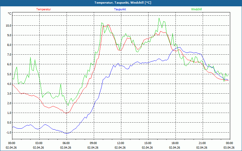Click the green Windchill legend label

(196, 9)
